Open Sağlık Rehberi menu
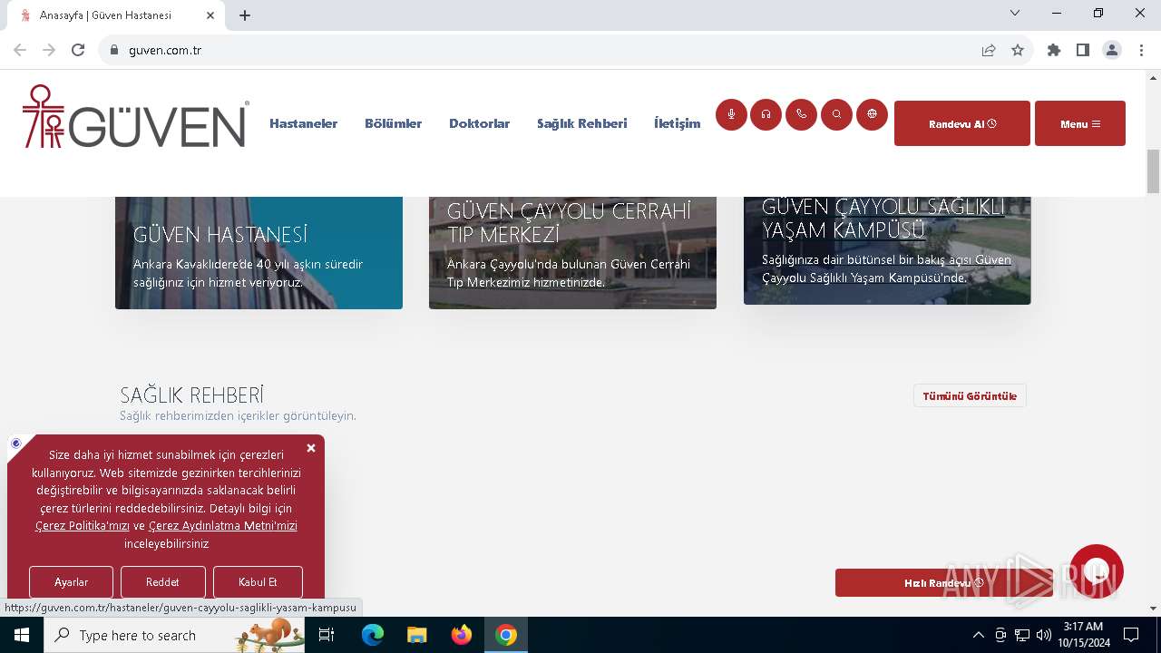1161x653 pixels. [581, 123]
